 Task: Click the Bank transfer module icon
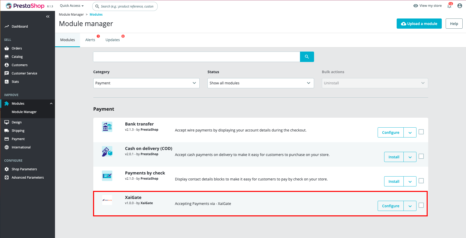[x=107, y=127]
